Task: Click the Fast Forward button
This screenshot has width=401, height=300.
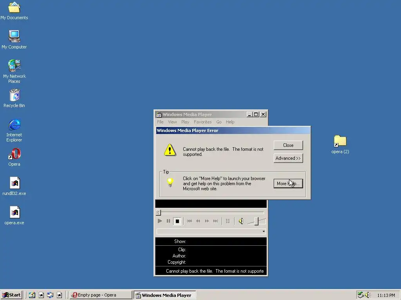Action: (207, 221)
